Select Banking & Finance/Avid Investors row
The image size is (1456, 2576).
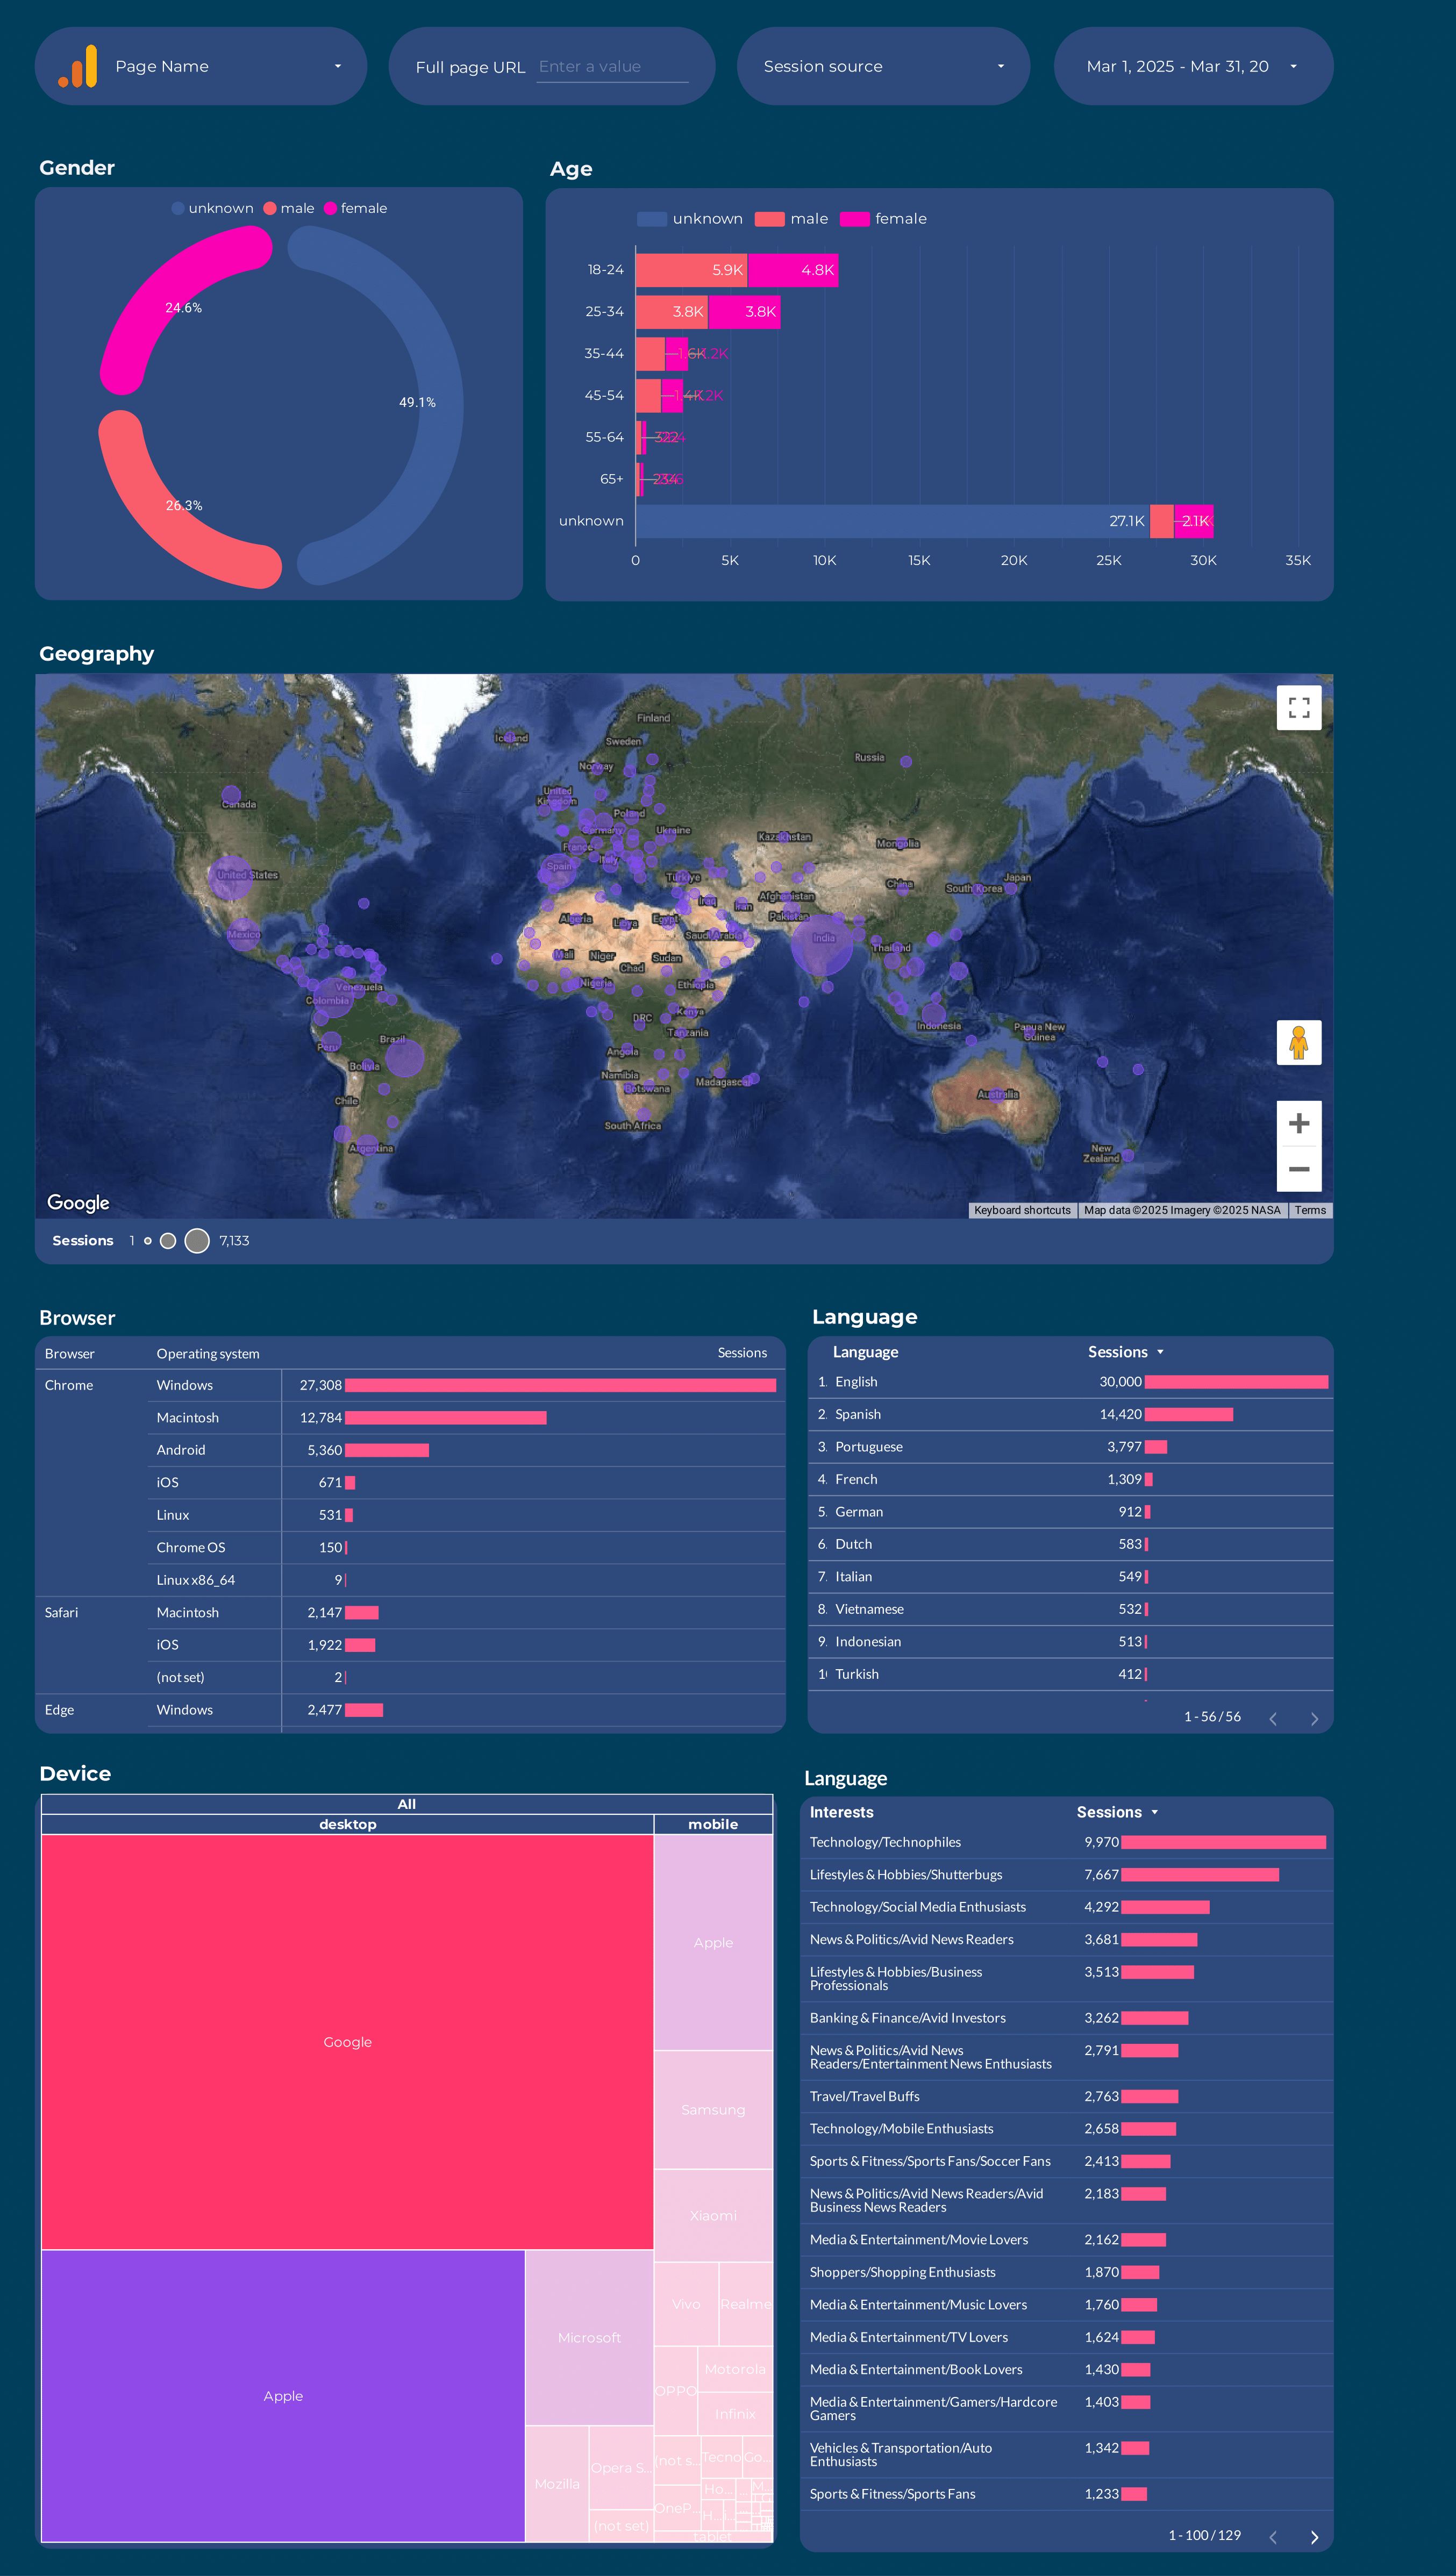1067,2018
